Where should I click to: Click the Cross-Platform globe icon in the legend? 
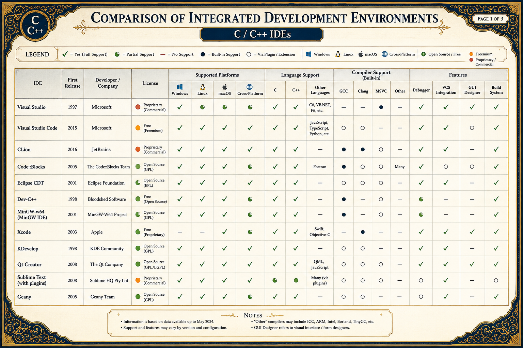385,54
